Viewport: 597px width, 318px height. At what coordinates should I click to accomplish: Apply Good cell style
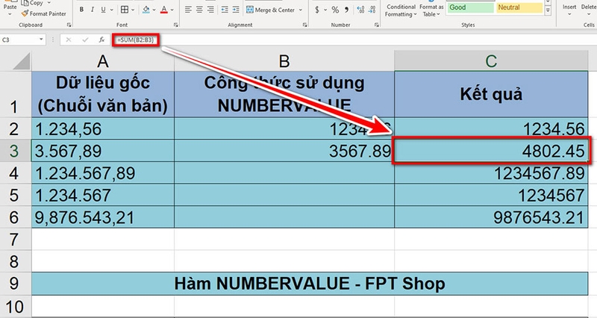[x=471, y=7]
